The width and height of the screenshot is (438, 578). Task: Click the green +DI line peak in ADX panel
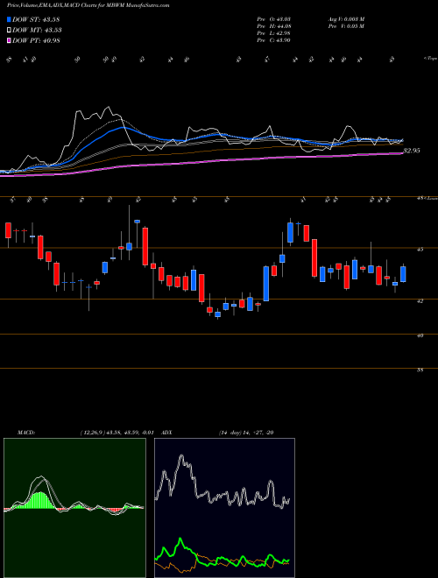point(180,540)
